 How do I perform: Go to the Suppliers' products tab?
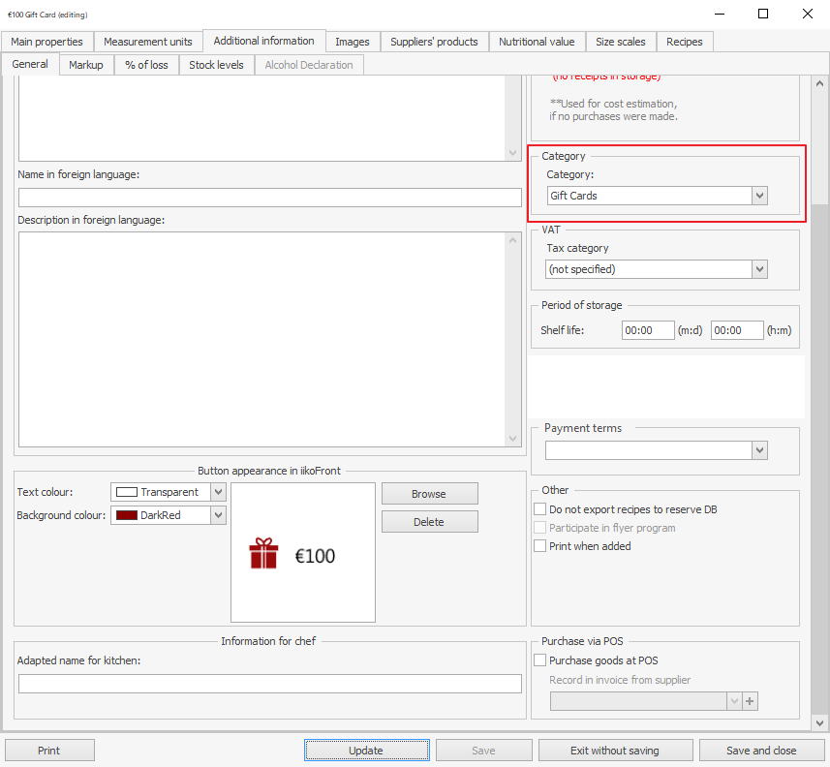tap(434, 42)
